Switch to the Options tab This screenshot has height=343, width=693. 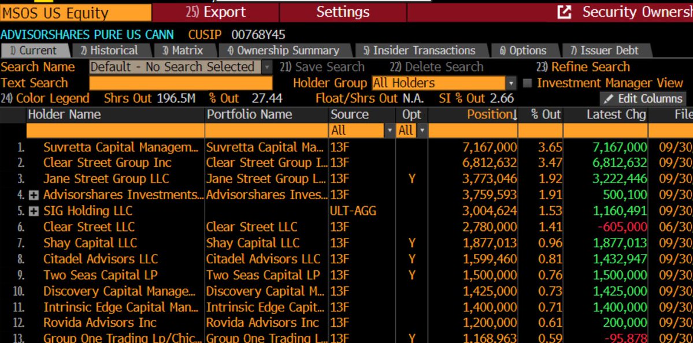click(x=524, y=51)
